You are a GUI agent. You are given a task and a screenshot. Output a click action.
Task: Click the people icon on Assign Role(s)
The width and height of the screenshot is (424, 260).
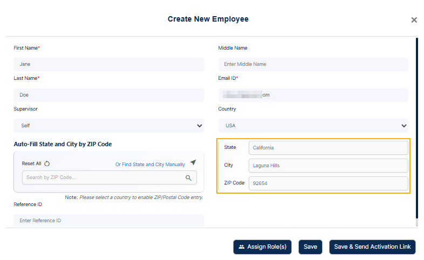click(x=242, y=247)
